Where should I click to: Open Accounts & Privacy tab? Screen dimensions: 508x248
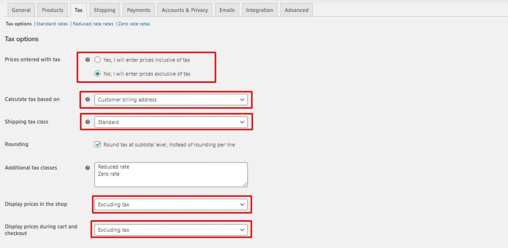(185, 10)
